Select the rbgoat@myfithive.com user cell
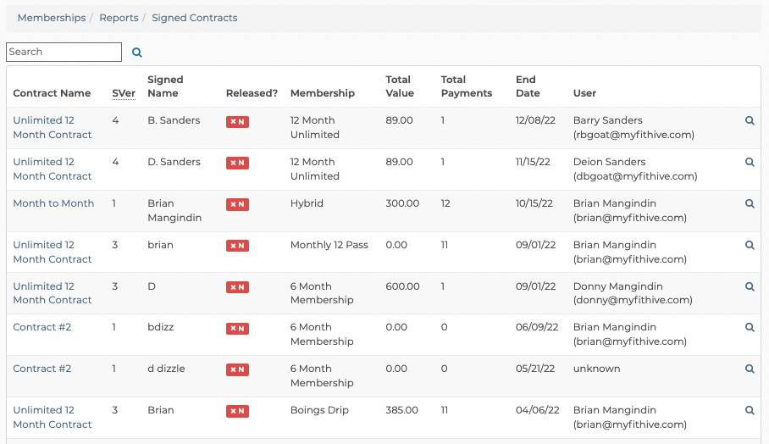Viewport: 769px width, 444px height. pyautogui.click(x=633, y=128)
